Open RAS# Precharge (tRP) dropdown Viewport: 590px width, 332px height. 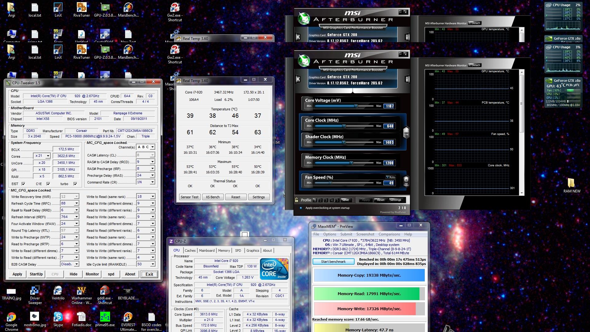coord(152,168)
